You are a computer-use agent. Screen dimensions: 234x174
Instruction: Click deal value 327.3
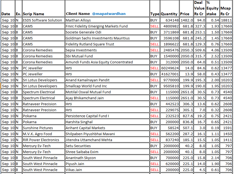point(199,26)
